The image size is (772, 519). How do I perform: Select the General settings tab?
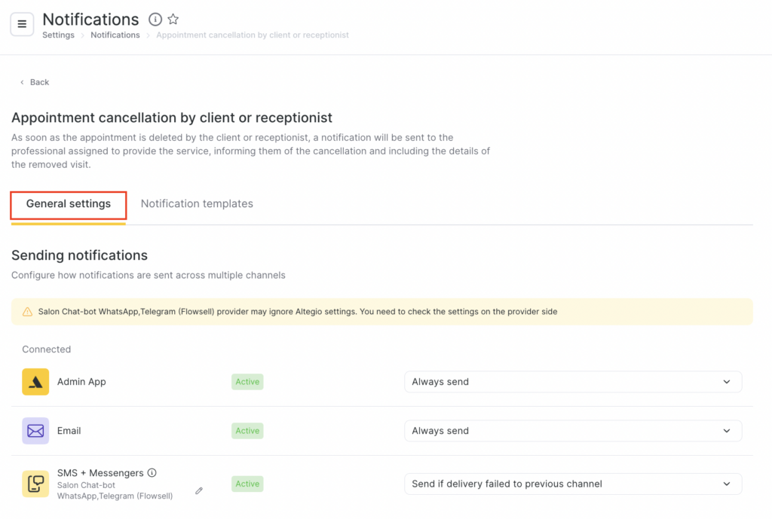(69, 203)
